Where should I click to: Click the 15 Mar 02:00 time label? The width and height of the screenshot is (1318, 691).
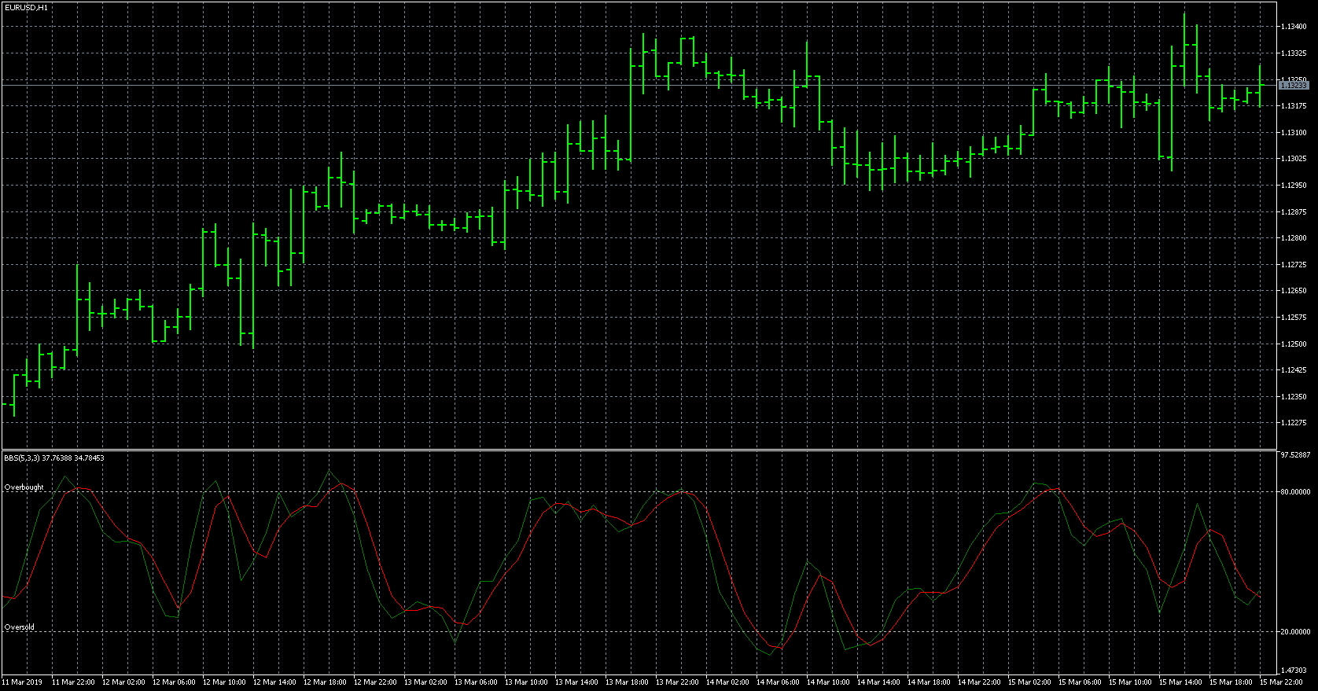coord(1029,682)
